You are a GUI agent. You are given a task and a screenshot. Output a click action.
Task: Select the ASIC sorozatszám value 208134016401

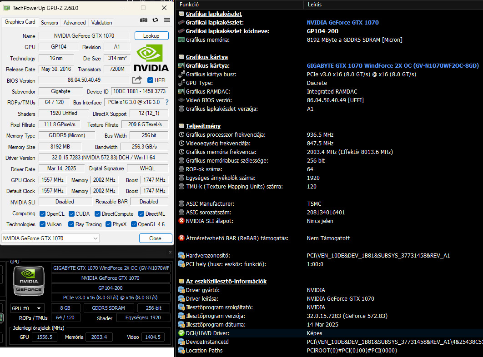pyautogui.click(x=326, y=213)
